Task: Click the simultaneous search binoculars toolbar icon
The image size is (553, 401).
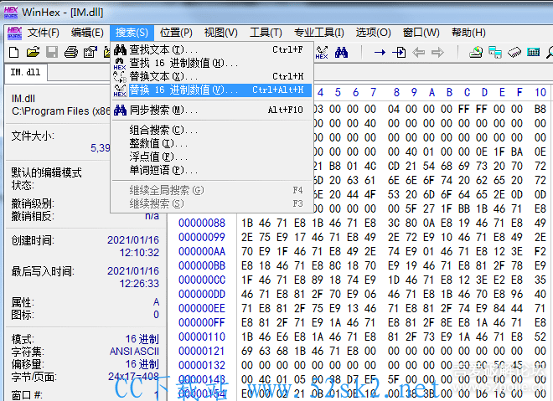Action: click(341, 53)
